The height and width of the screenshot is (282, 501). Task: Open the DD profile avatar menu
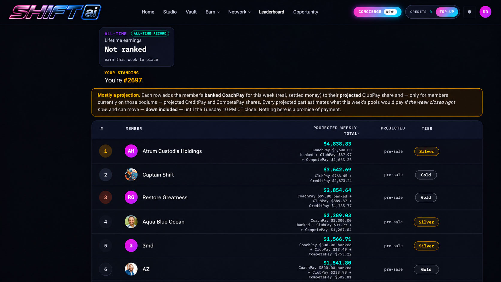[x=485, y=12]
